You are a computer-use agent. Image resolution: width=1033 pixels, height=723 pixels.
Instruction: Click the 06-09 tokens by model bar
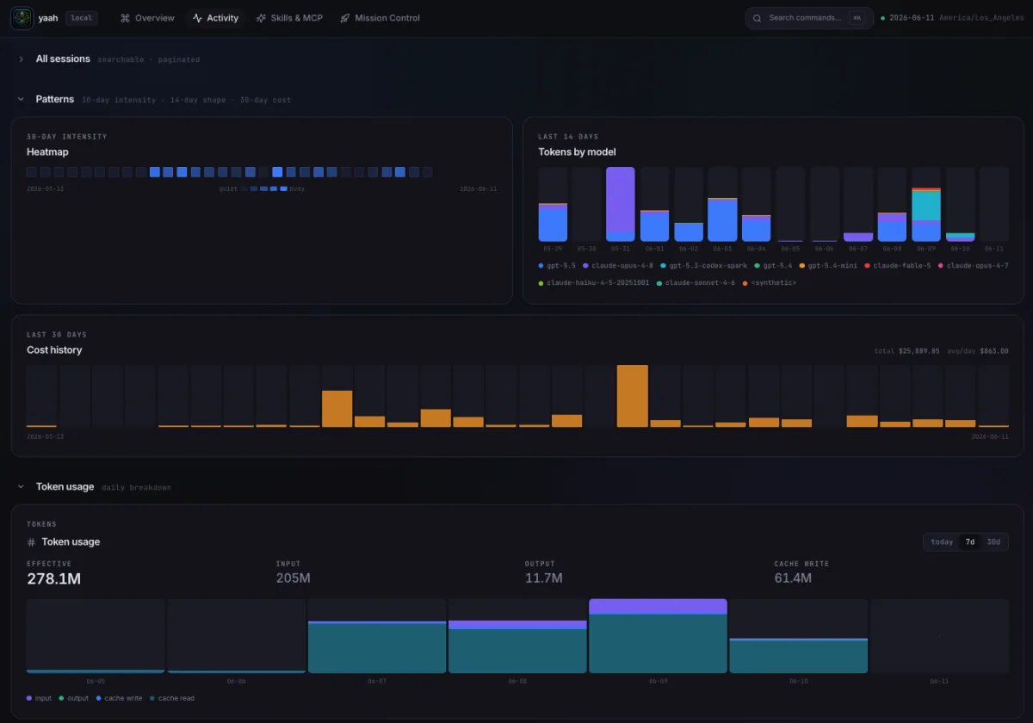[x=925, y=214]
